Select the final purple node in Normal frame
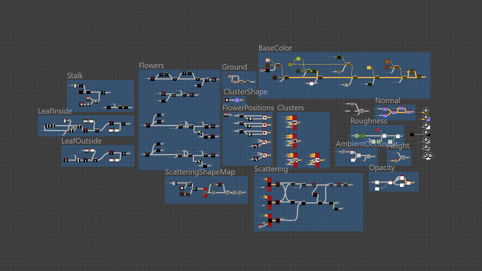The width and height of the screenshot is (482, 271). point(408,112)
